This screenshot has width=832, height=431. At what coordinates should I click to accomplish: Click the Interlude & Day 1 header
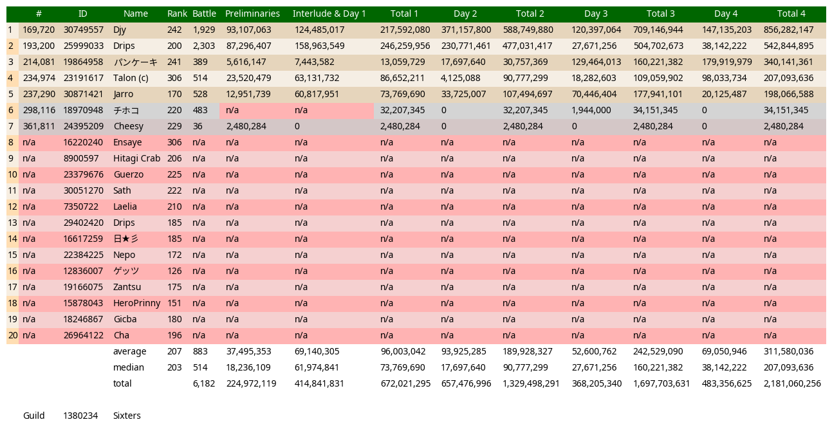[x=329, y=14]
